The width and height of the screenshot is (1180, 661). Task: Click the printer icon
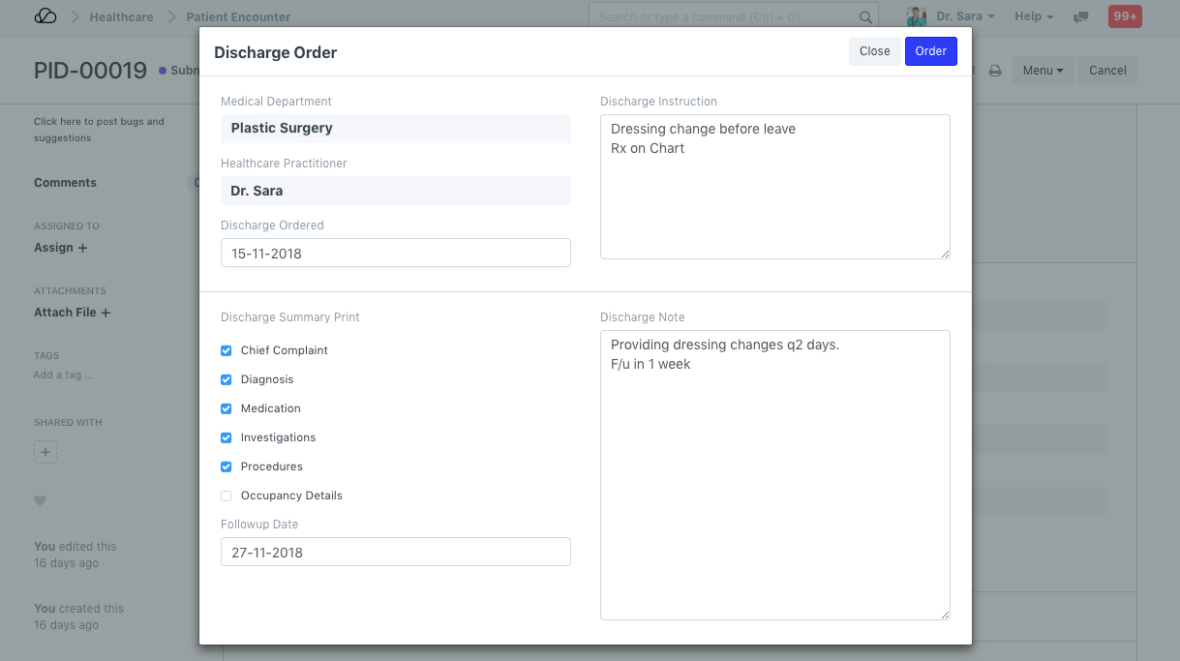(994, 71)
